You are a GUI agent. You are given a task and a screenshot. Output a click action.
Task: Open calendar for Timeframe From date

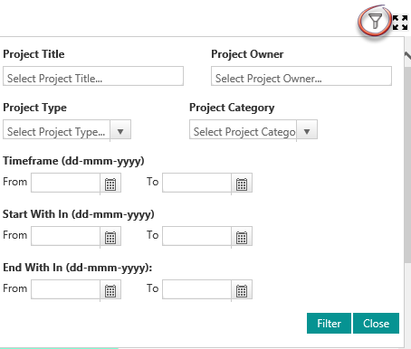point(110,184)
